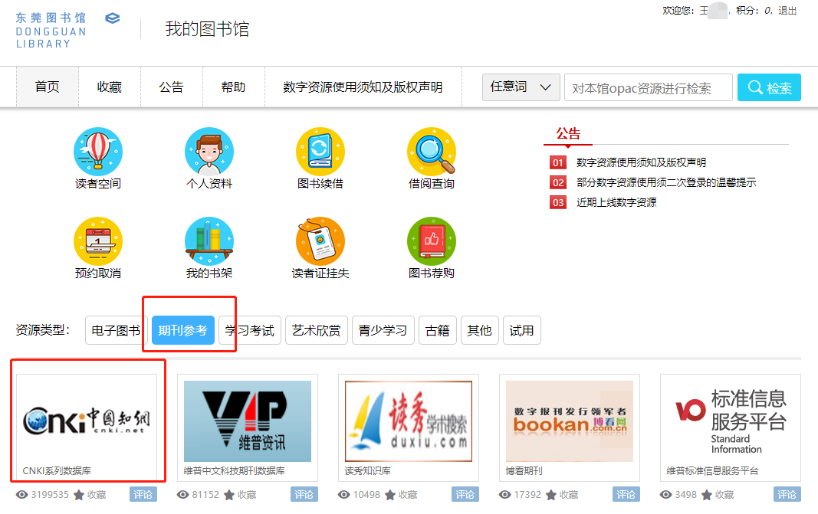Click the Dongguan Library logo
This screenshot has height=514, width=818.
tap(67, 30)
